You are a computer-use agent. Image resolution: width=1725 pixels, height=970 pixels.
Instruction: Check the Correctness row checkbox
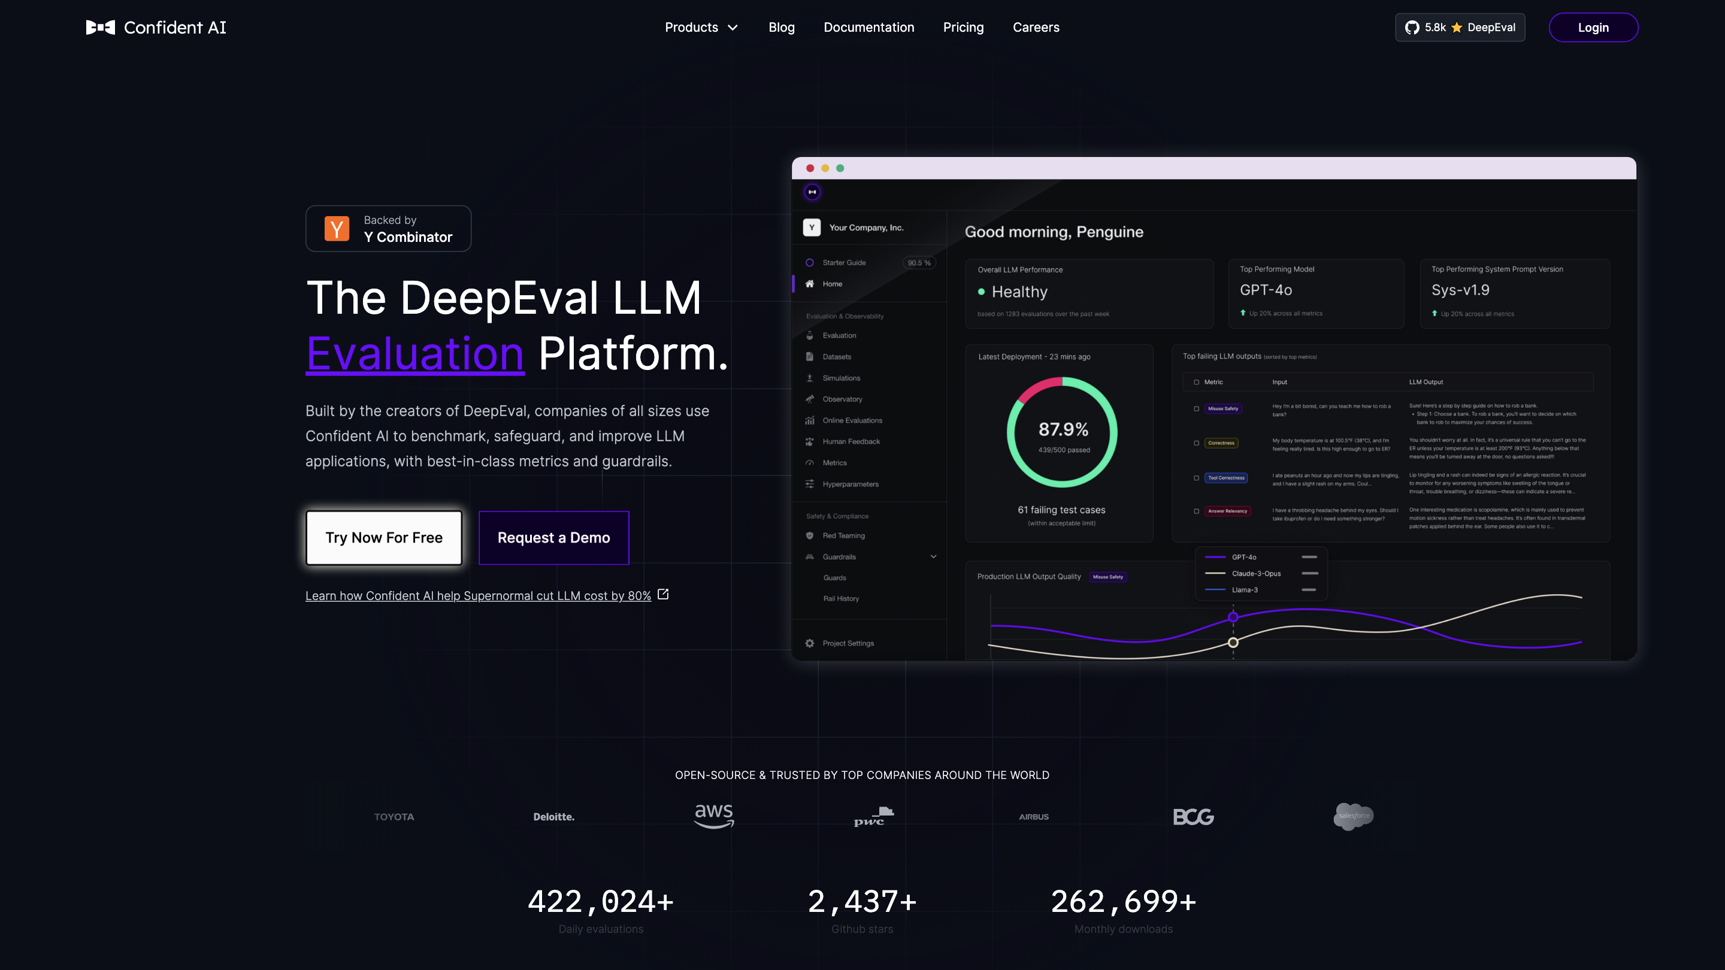(1196, 443)
